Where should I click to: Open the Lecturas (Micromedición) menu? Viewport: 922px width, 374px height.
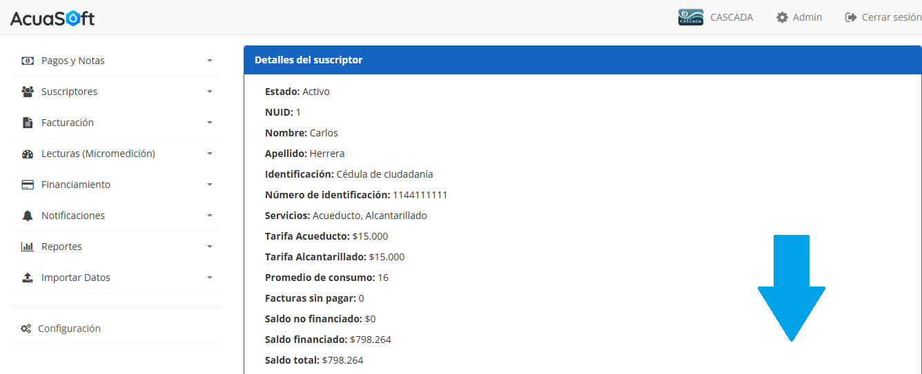click(98, 154)
